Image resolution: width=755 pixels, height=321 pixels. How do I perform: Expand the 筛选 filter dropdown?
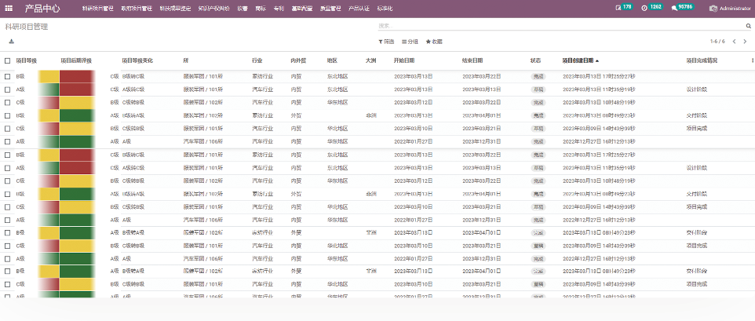(x=386, y=41)
